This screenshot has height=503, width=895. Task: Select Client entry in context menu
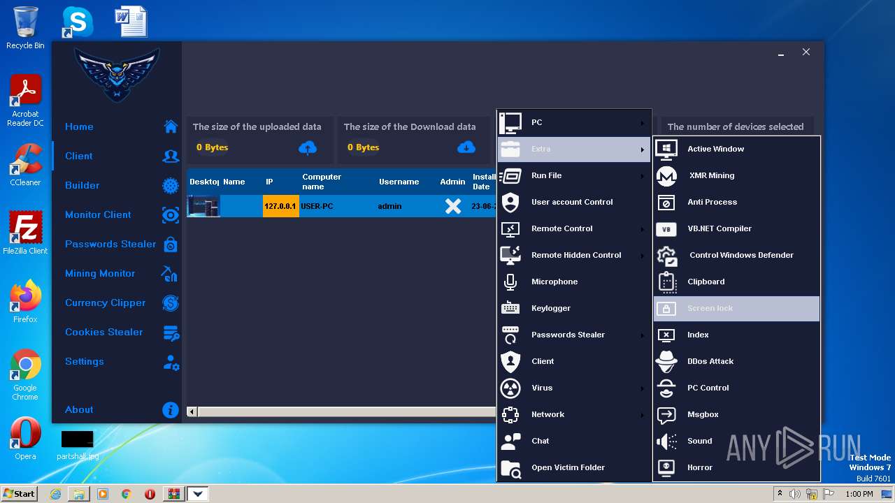pos(574,361)
